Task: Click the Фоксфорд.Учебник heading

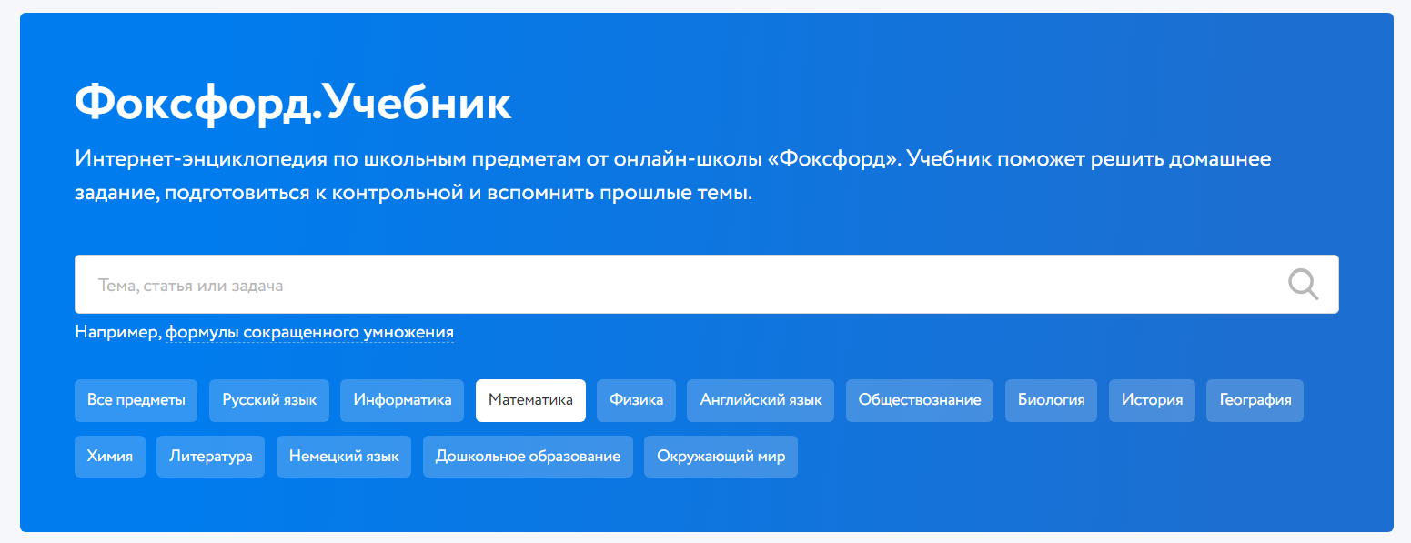Action: [293, 104]
